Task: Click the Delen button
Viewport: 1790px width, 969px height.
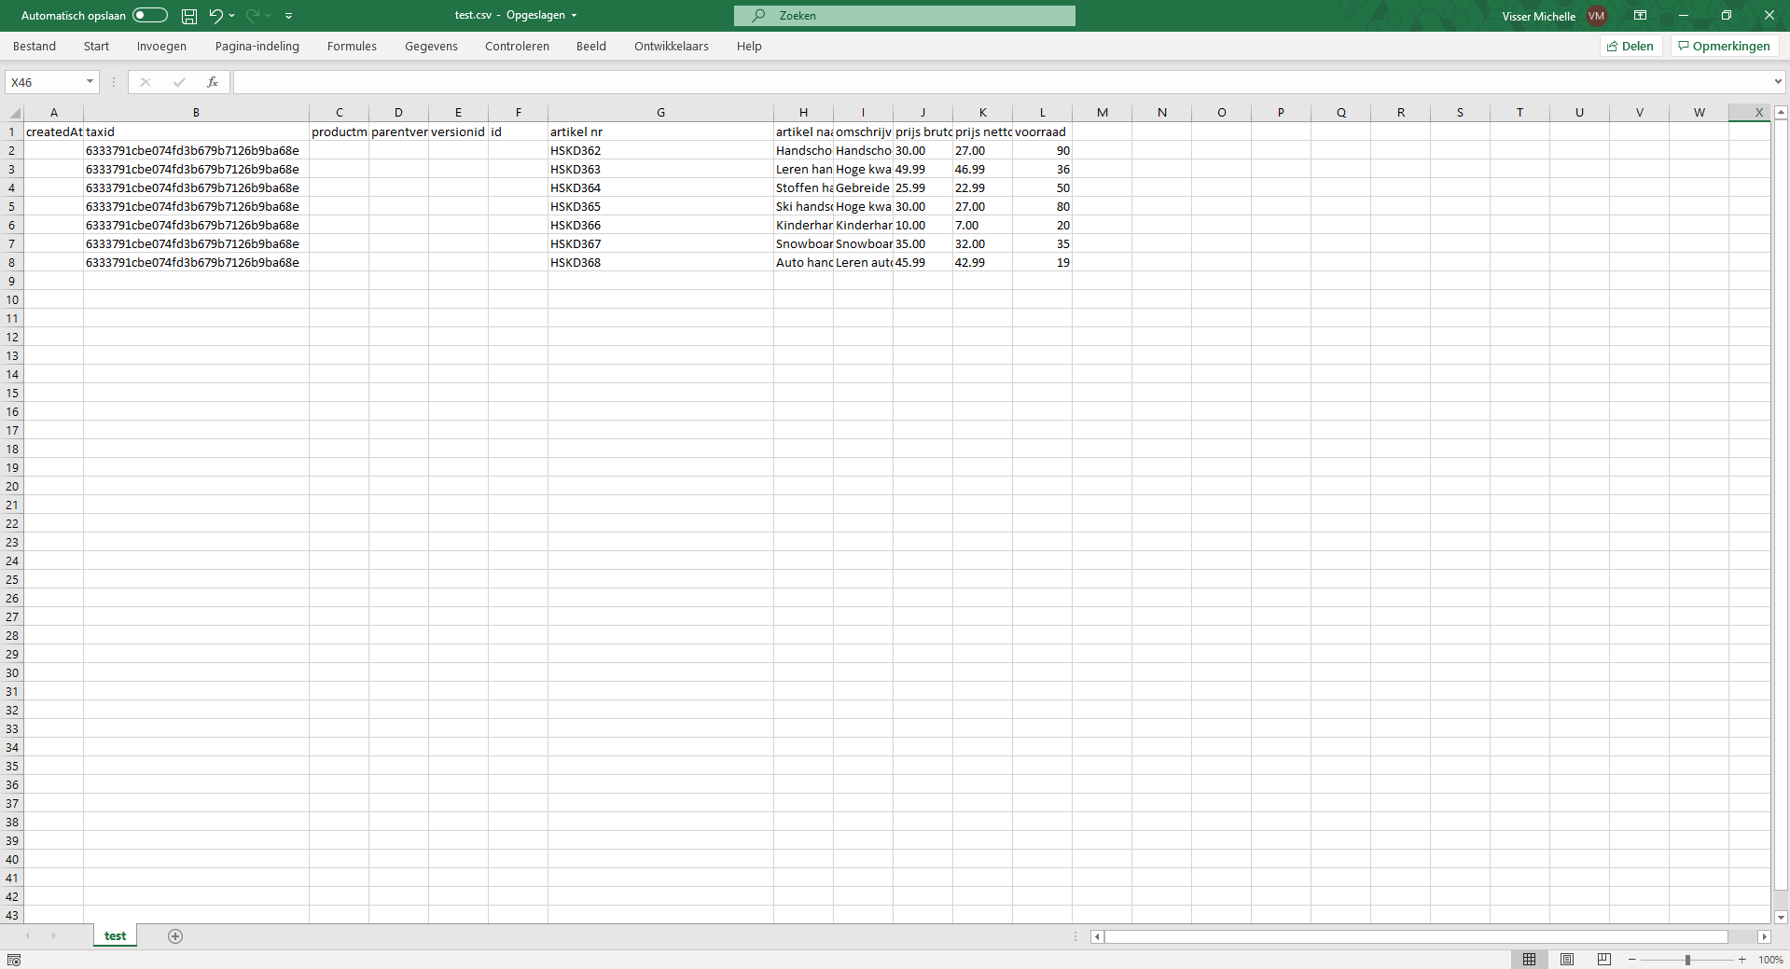Action: (1630, 46)
